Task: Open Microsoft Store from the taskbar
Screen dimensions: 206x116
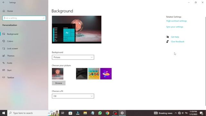Action: click(70, 113)
